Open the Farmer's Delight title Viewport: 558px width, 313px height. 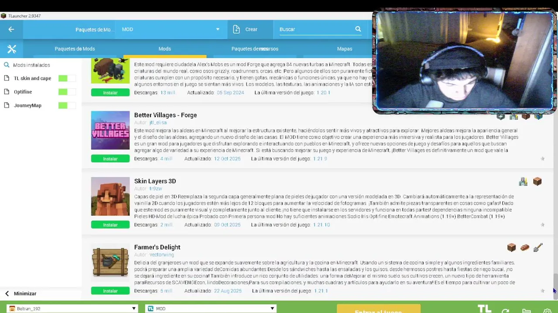point(157,247)
